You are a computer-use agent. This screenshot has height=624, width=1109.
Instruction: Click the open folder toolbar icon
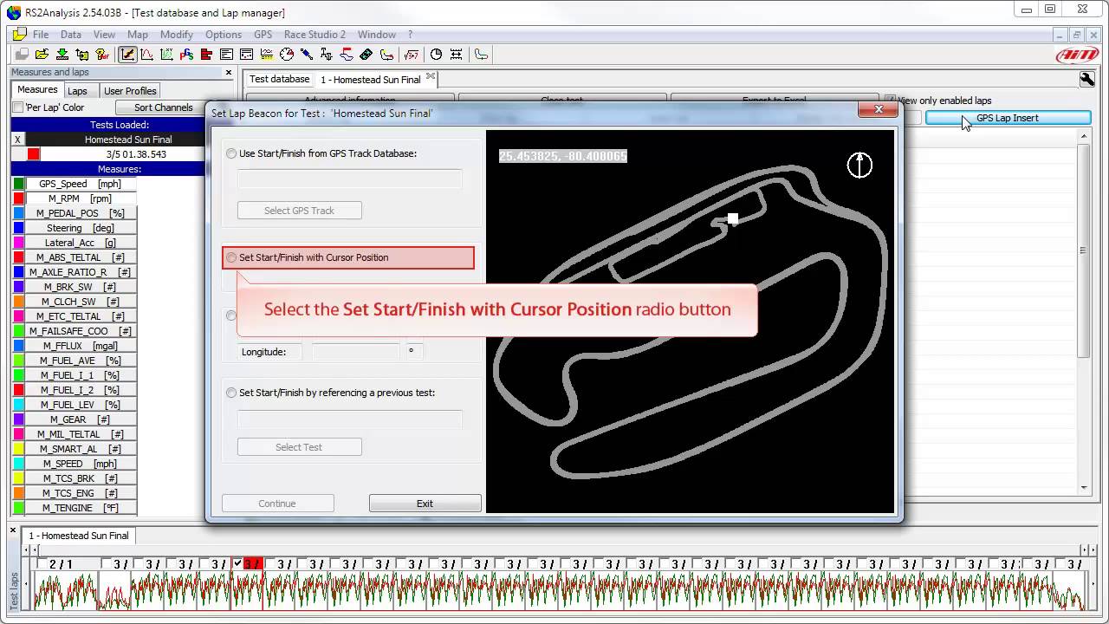coord(42,55)
